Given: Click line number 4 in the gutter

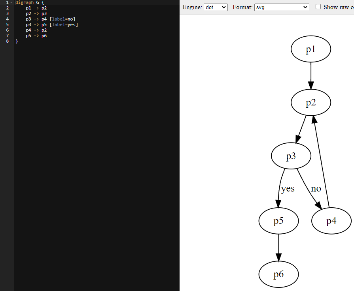Looking at the screenshot, I should coord(7,19).
